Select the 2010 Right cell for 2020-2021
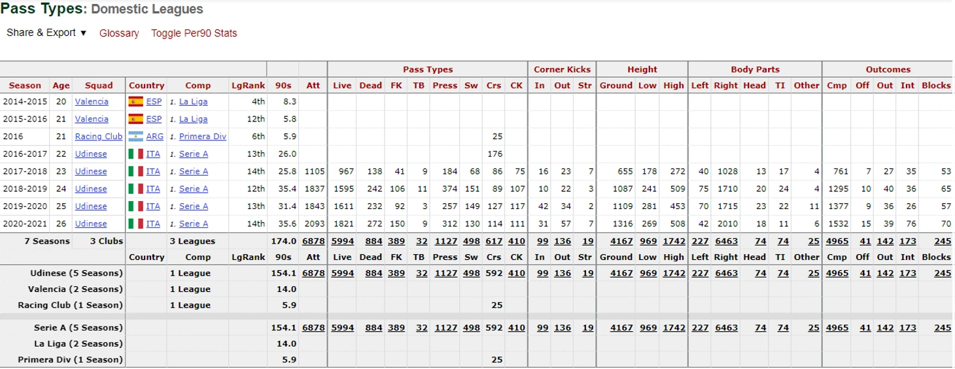Image resolution: width=955 pixels, height=369 pixels. [x=726, y=223]
